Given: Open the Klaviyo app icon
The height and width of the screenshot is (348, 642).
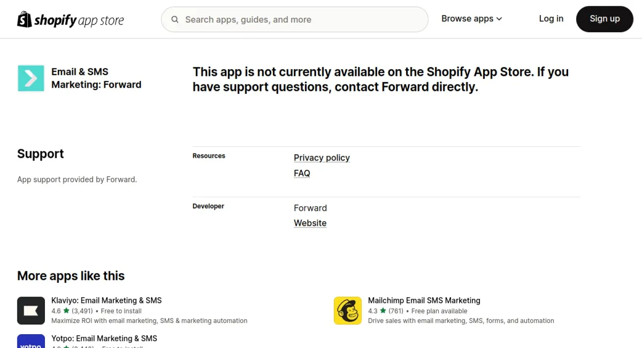Looking at the screenshot, I should click(x=31, y=311).
